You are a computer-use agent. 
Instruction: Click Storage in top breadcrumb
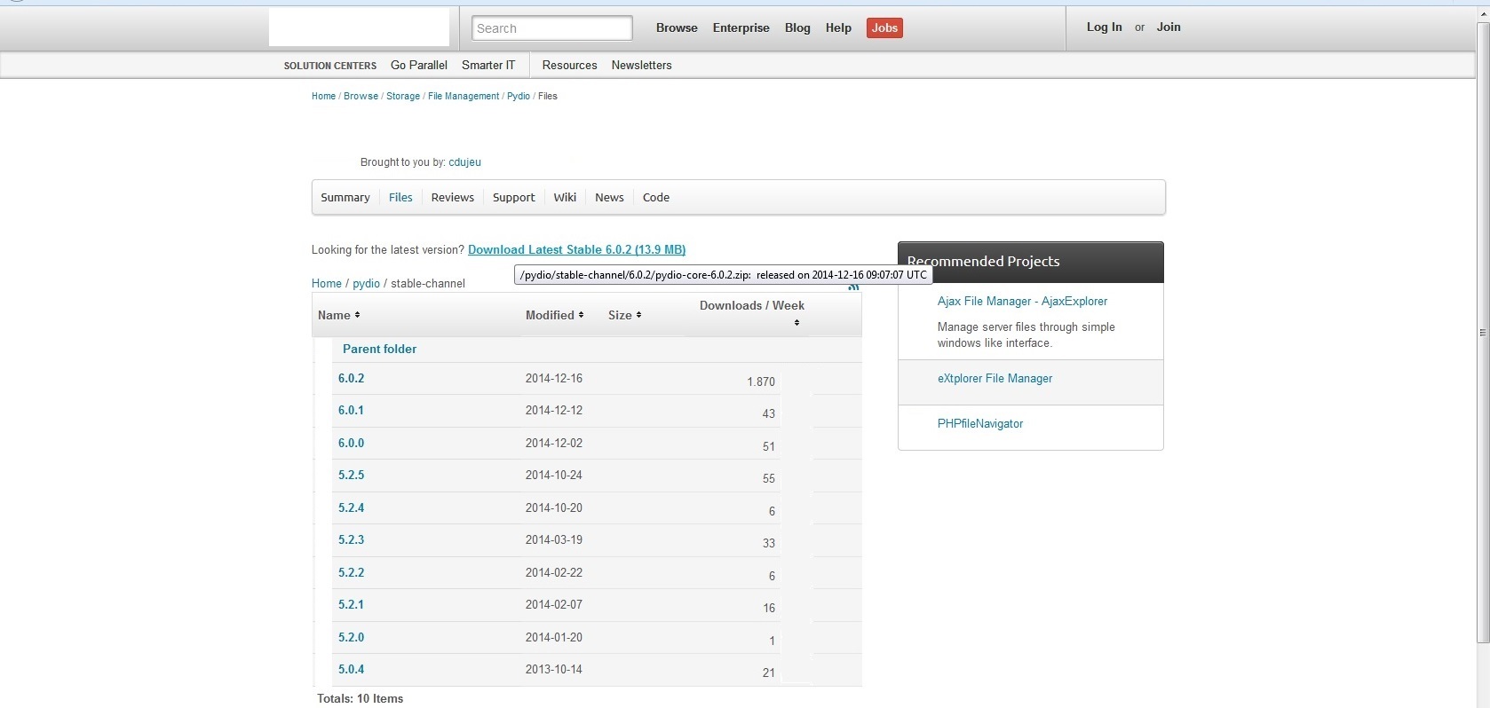click(403, 96)
